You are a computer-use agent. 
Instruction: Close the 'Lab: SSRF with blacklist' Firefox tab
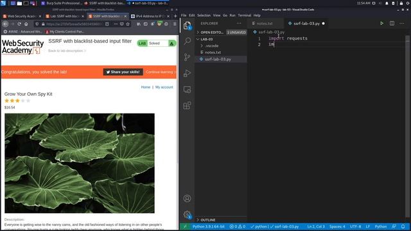coord(83,16)
